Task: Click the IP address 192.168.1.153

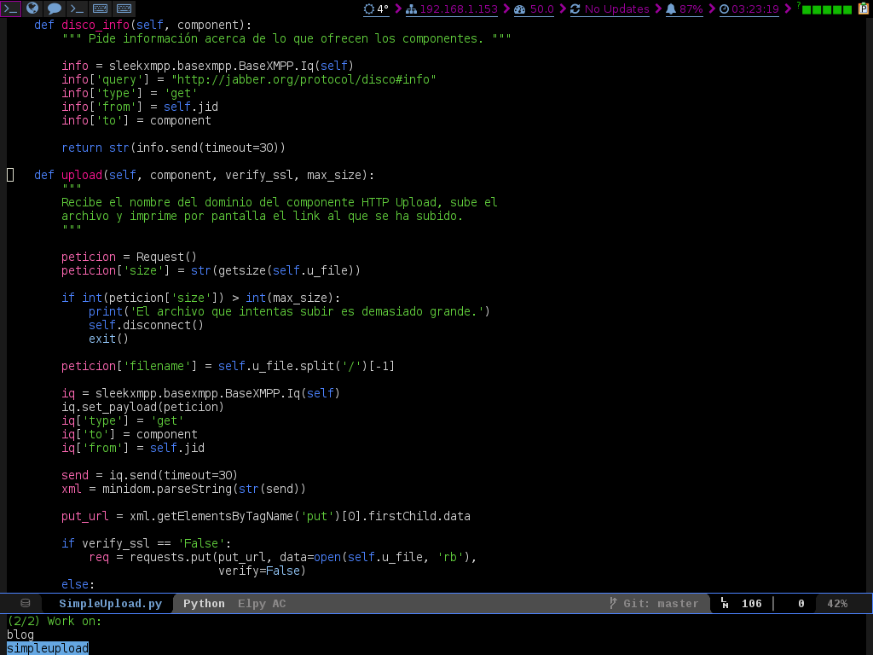Action: click(458, 9)
